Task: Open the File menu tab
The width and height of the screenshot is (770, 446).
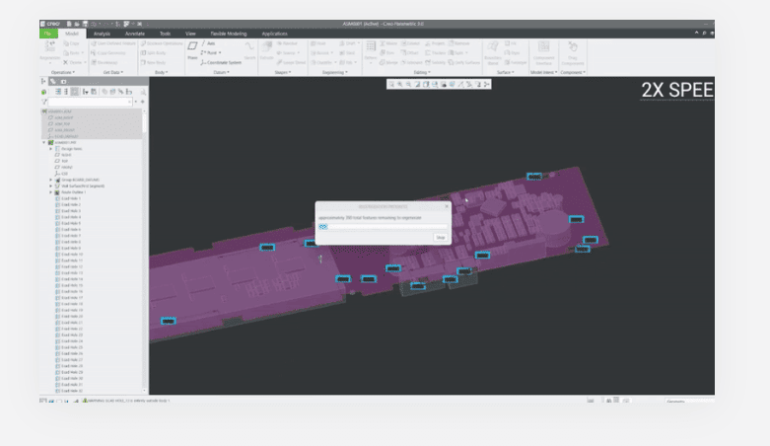Action: point(48,34)
